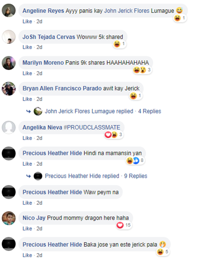The image size is (207, 260).
Task: Open Marilyn Moreno's profile avatar
Action: 9,63
